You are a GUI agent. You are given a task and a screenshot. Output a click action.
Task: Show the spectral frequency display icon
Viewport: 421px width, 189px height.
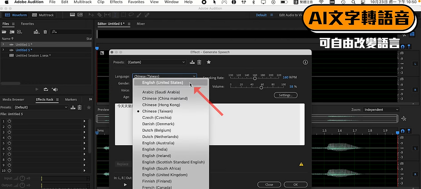72,15
